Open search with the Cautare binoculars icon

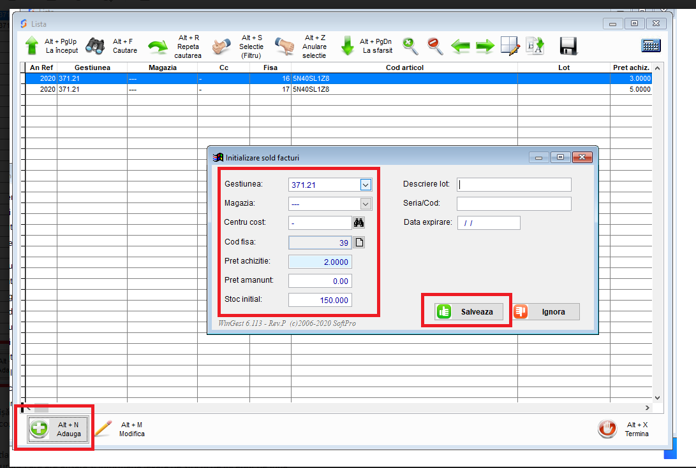(x=95, y=46)
